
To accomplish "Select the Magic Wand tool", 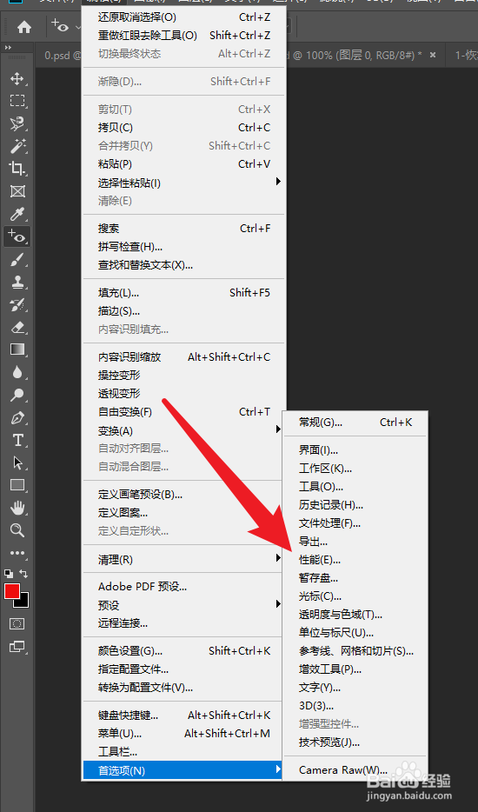I will click(x=17, y=146).
